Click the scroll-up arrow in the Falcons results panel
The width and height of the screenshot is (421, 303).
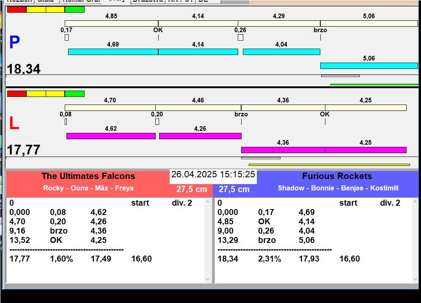pos(208,201)
